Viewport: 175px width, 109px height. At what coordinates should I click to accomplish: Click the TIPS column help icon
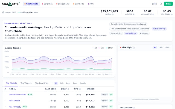click(x=80, y=89)
